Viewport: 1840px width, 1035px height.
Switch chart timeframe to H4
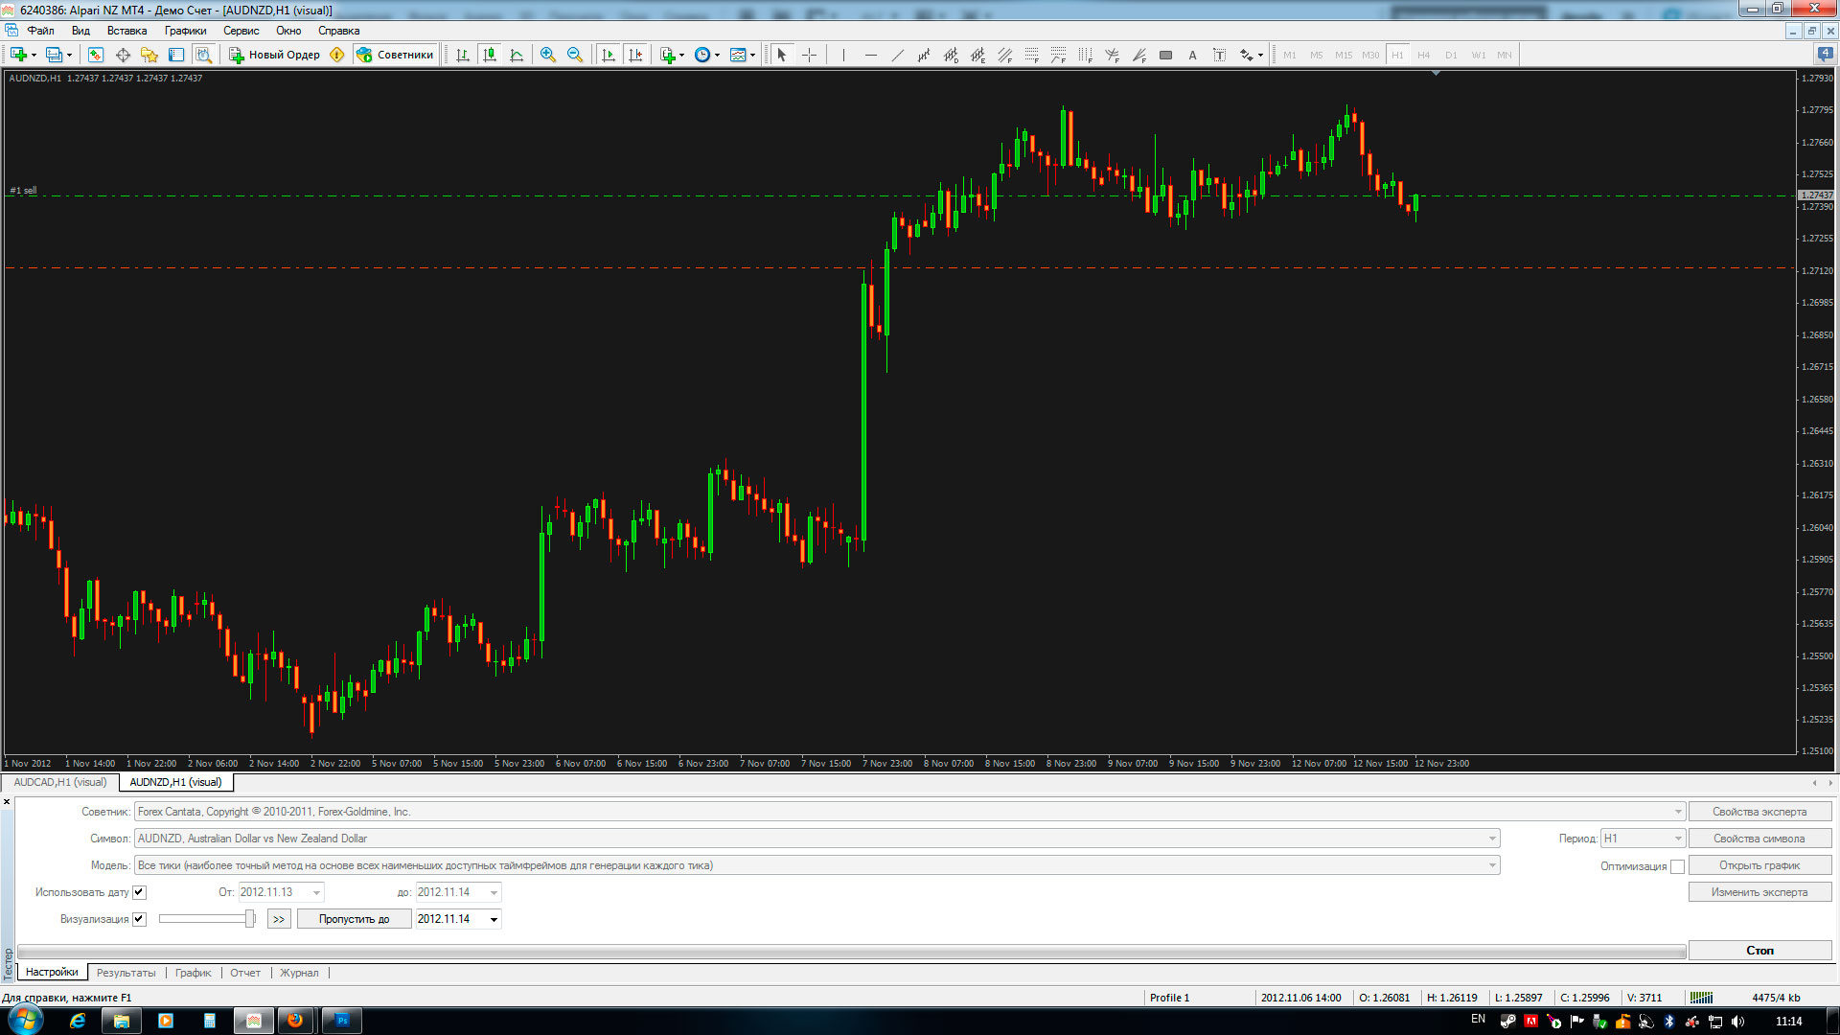coord(1424,55)
